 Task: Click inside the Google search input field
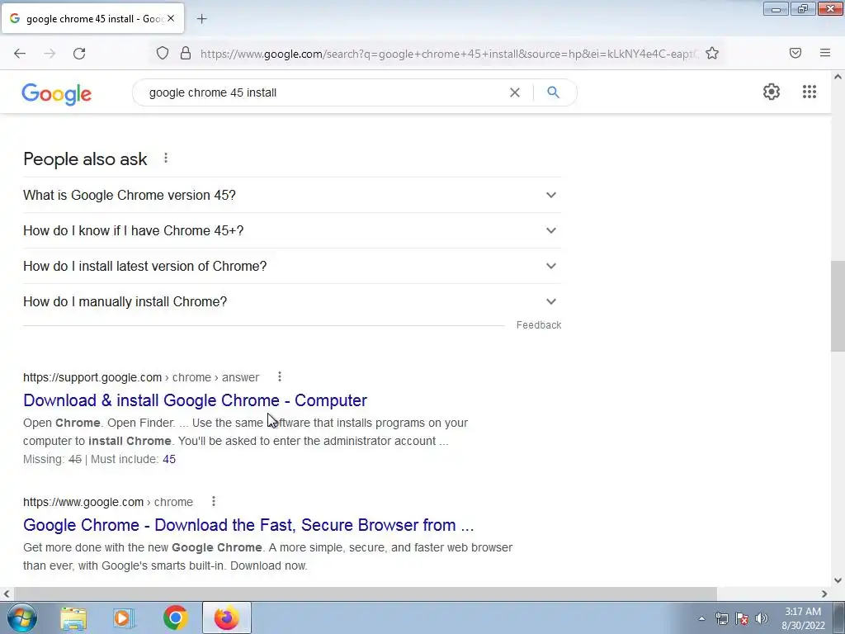323,92
